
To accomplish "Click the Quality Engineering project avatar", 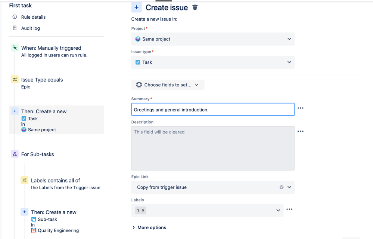I will [x=34, y=230].
